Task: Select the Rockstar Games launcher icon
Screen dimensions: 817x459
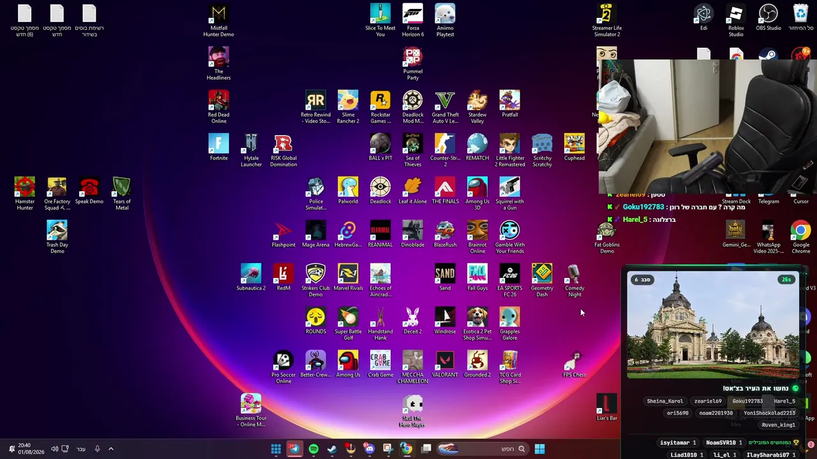Action: coord(380,108)
